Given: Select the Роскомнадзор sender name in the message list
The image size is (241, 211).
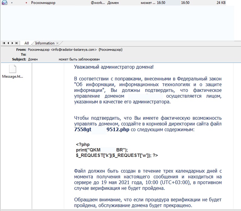Looking at the screenshot, I should tap(43, 3).
